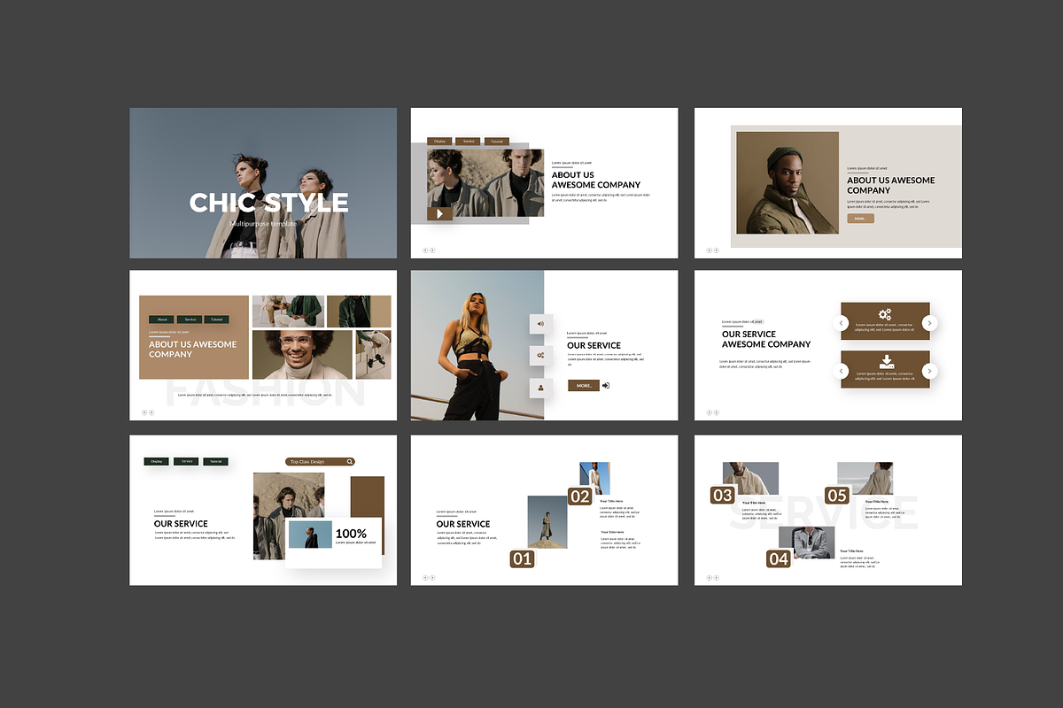Click next circle on the beanie man slide
The image size is (1063, 708).
[716, 250]
